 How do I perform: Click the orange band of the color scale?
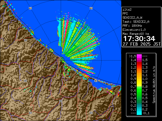point(139,73)
